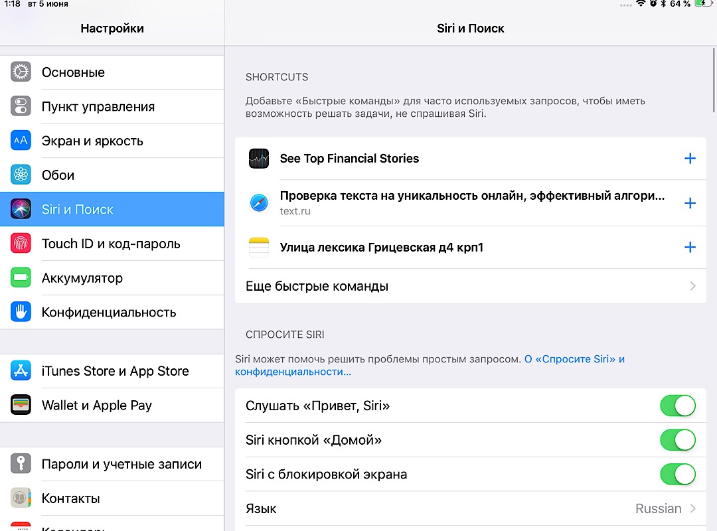Tap the Обои flower icon
The image size is (717, 531).
pos(21,175)
